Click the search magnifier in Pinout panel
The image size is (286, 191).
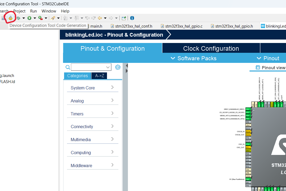(68, 67)
